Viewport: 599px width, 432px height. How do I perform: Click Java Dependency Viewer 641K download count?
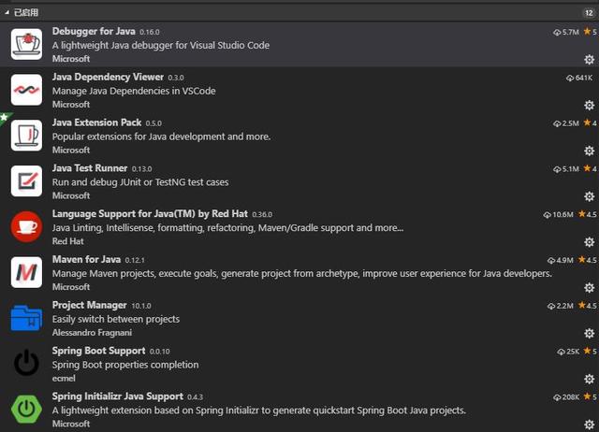click(x=579, y=78)
